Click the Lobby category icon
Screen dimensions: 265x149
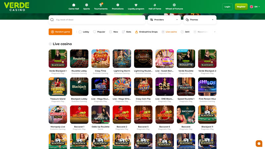[80, 32]
